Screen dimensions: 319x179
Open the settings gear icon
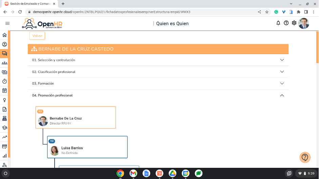click(x=294, y=23)
